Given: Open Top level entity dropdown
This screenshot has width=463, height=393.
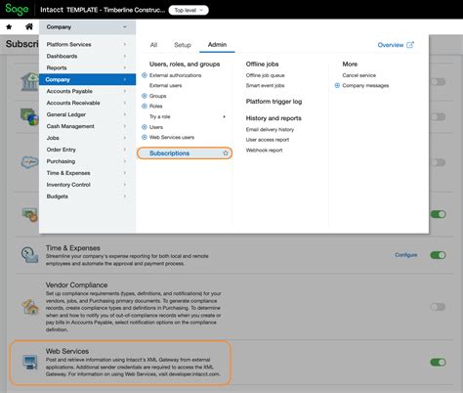Looking at the screenshot, I should (189, 10).
